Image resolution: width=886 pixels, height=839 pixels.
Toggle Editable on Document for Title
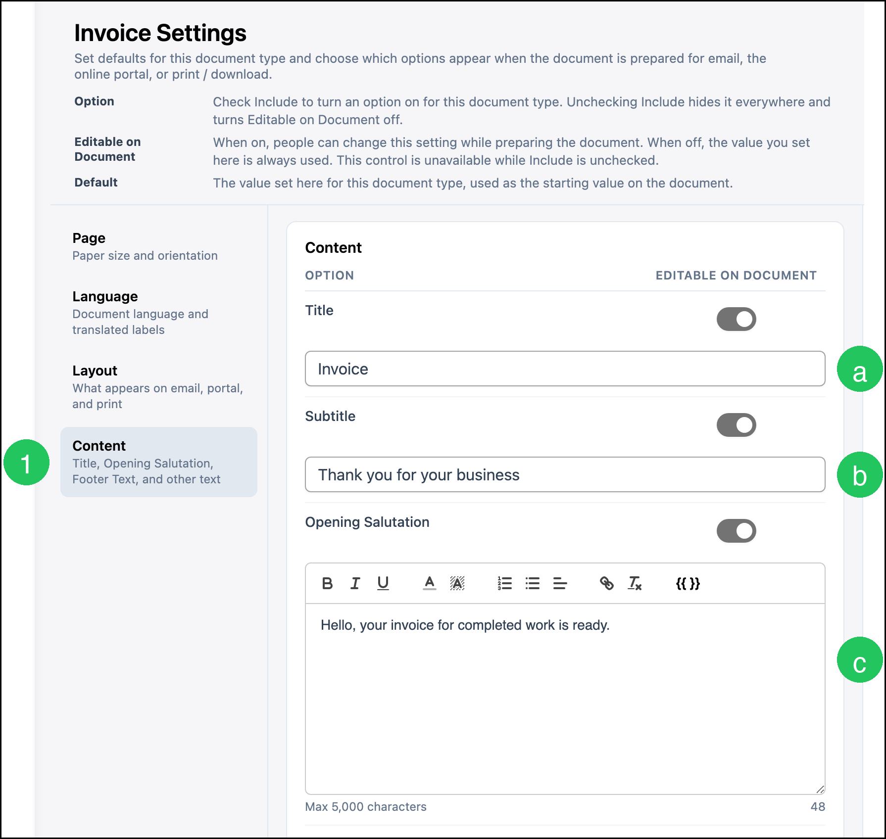point(737,319)
